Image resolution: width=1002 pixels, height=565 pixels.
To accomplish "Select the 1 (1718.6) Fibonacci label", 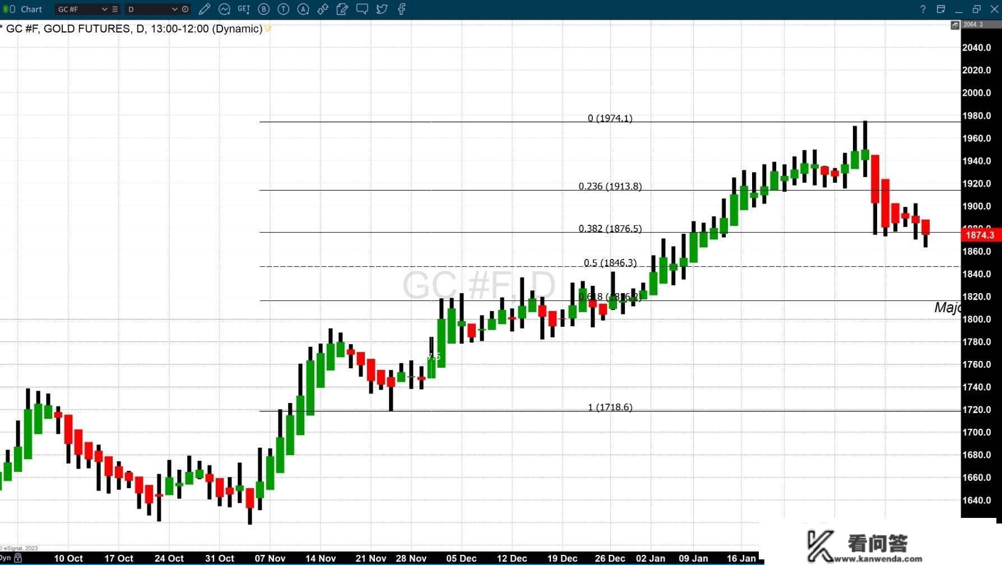I will (610, 407).
